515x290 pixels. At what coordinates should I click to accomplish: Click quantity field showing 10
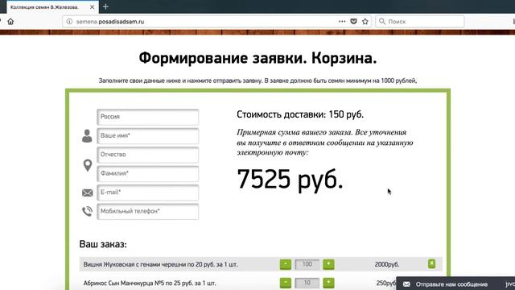307,283
